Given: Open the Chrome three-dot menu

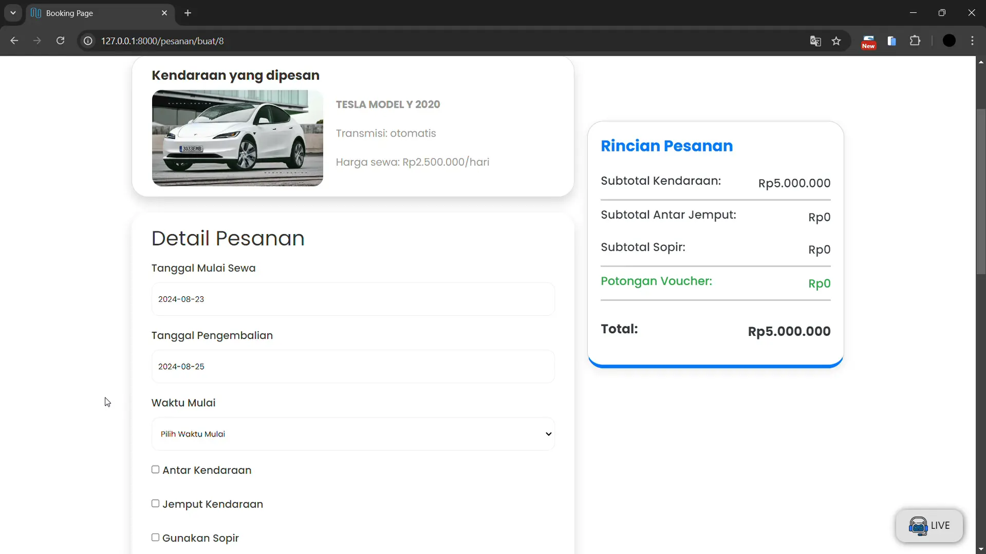Looking at the screenshot, I should (x=972, y=41).
